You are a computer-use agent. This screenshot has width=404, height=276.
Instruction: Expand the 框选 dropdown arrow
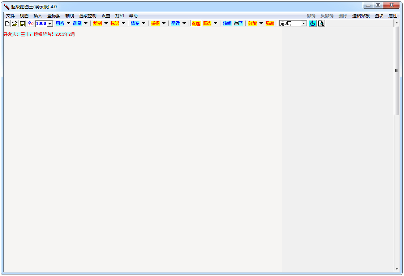pyautogui.click(x=216, y=23)
